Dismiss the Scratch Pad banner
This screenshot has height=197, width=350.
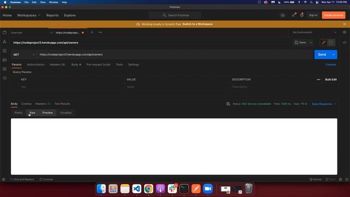click(x=345, y=24)
